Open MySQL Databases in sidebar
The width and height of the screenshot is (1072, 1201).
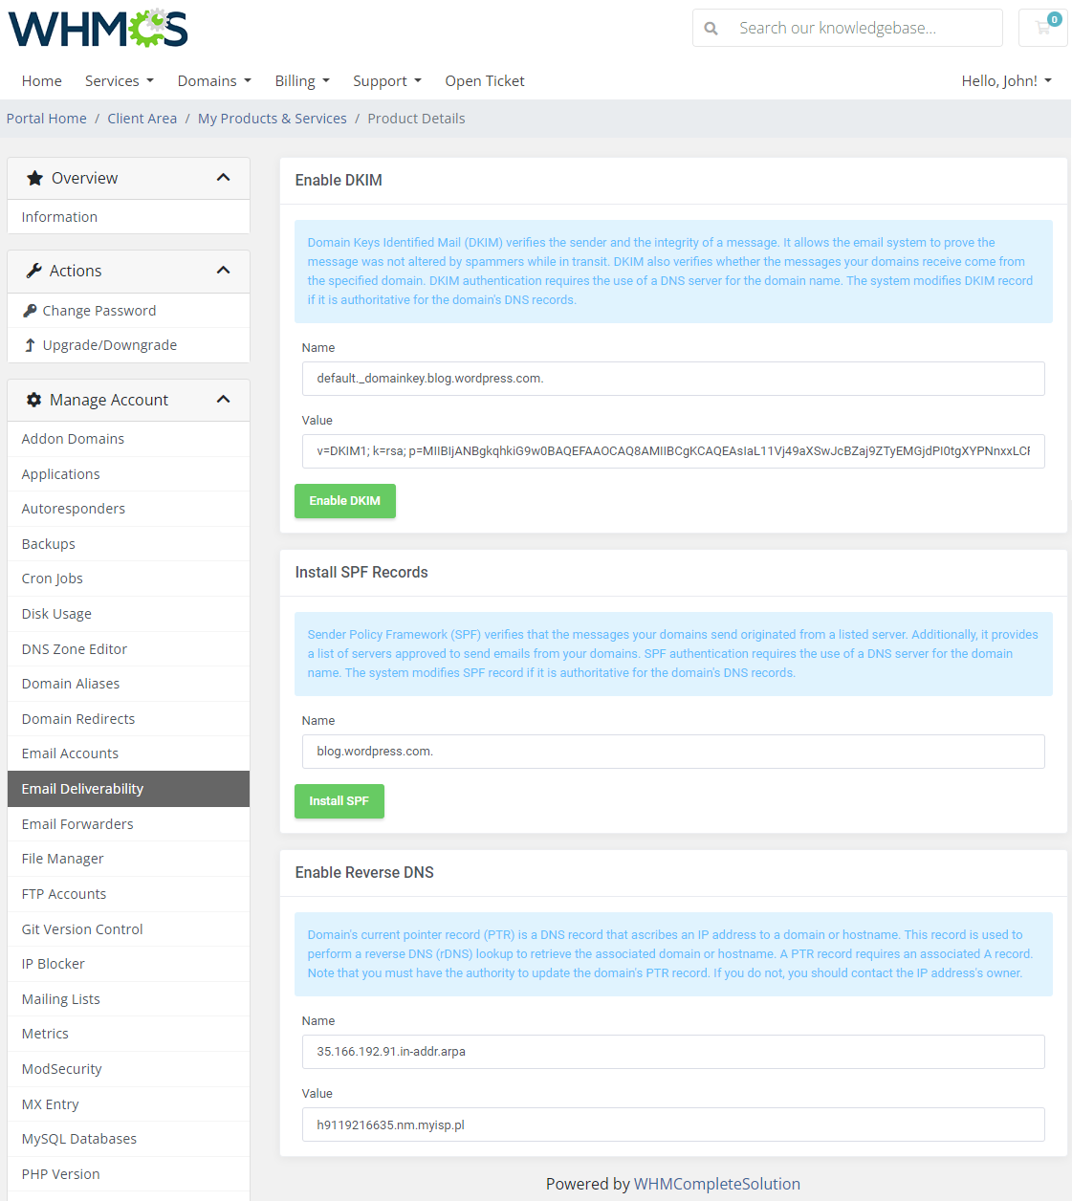point(128,1139)
